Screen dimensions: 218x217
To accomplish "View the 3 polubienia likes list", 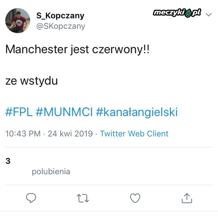I will (x=38, y=166).
